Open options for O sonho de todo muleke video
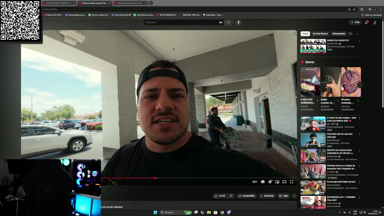Image resolution: width=384 pixels, height=216 pixels. coord(359,118)
